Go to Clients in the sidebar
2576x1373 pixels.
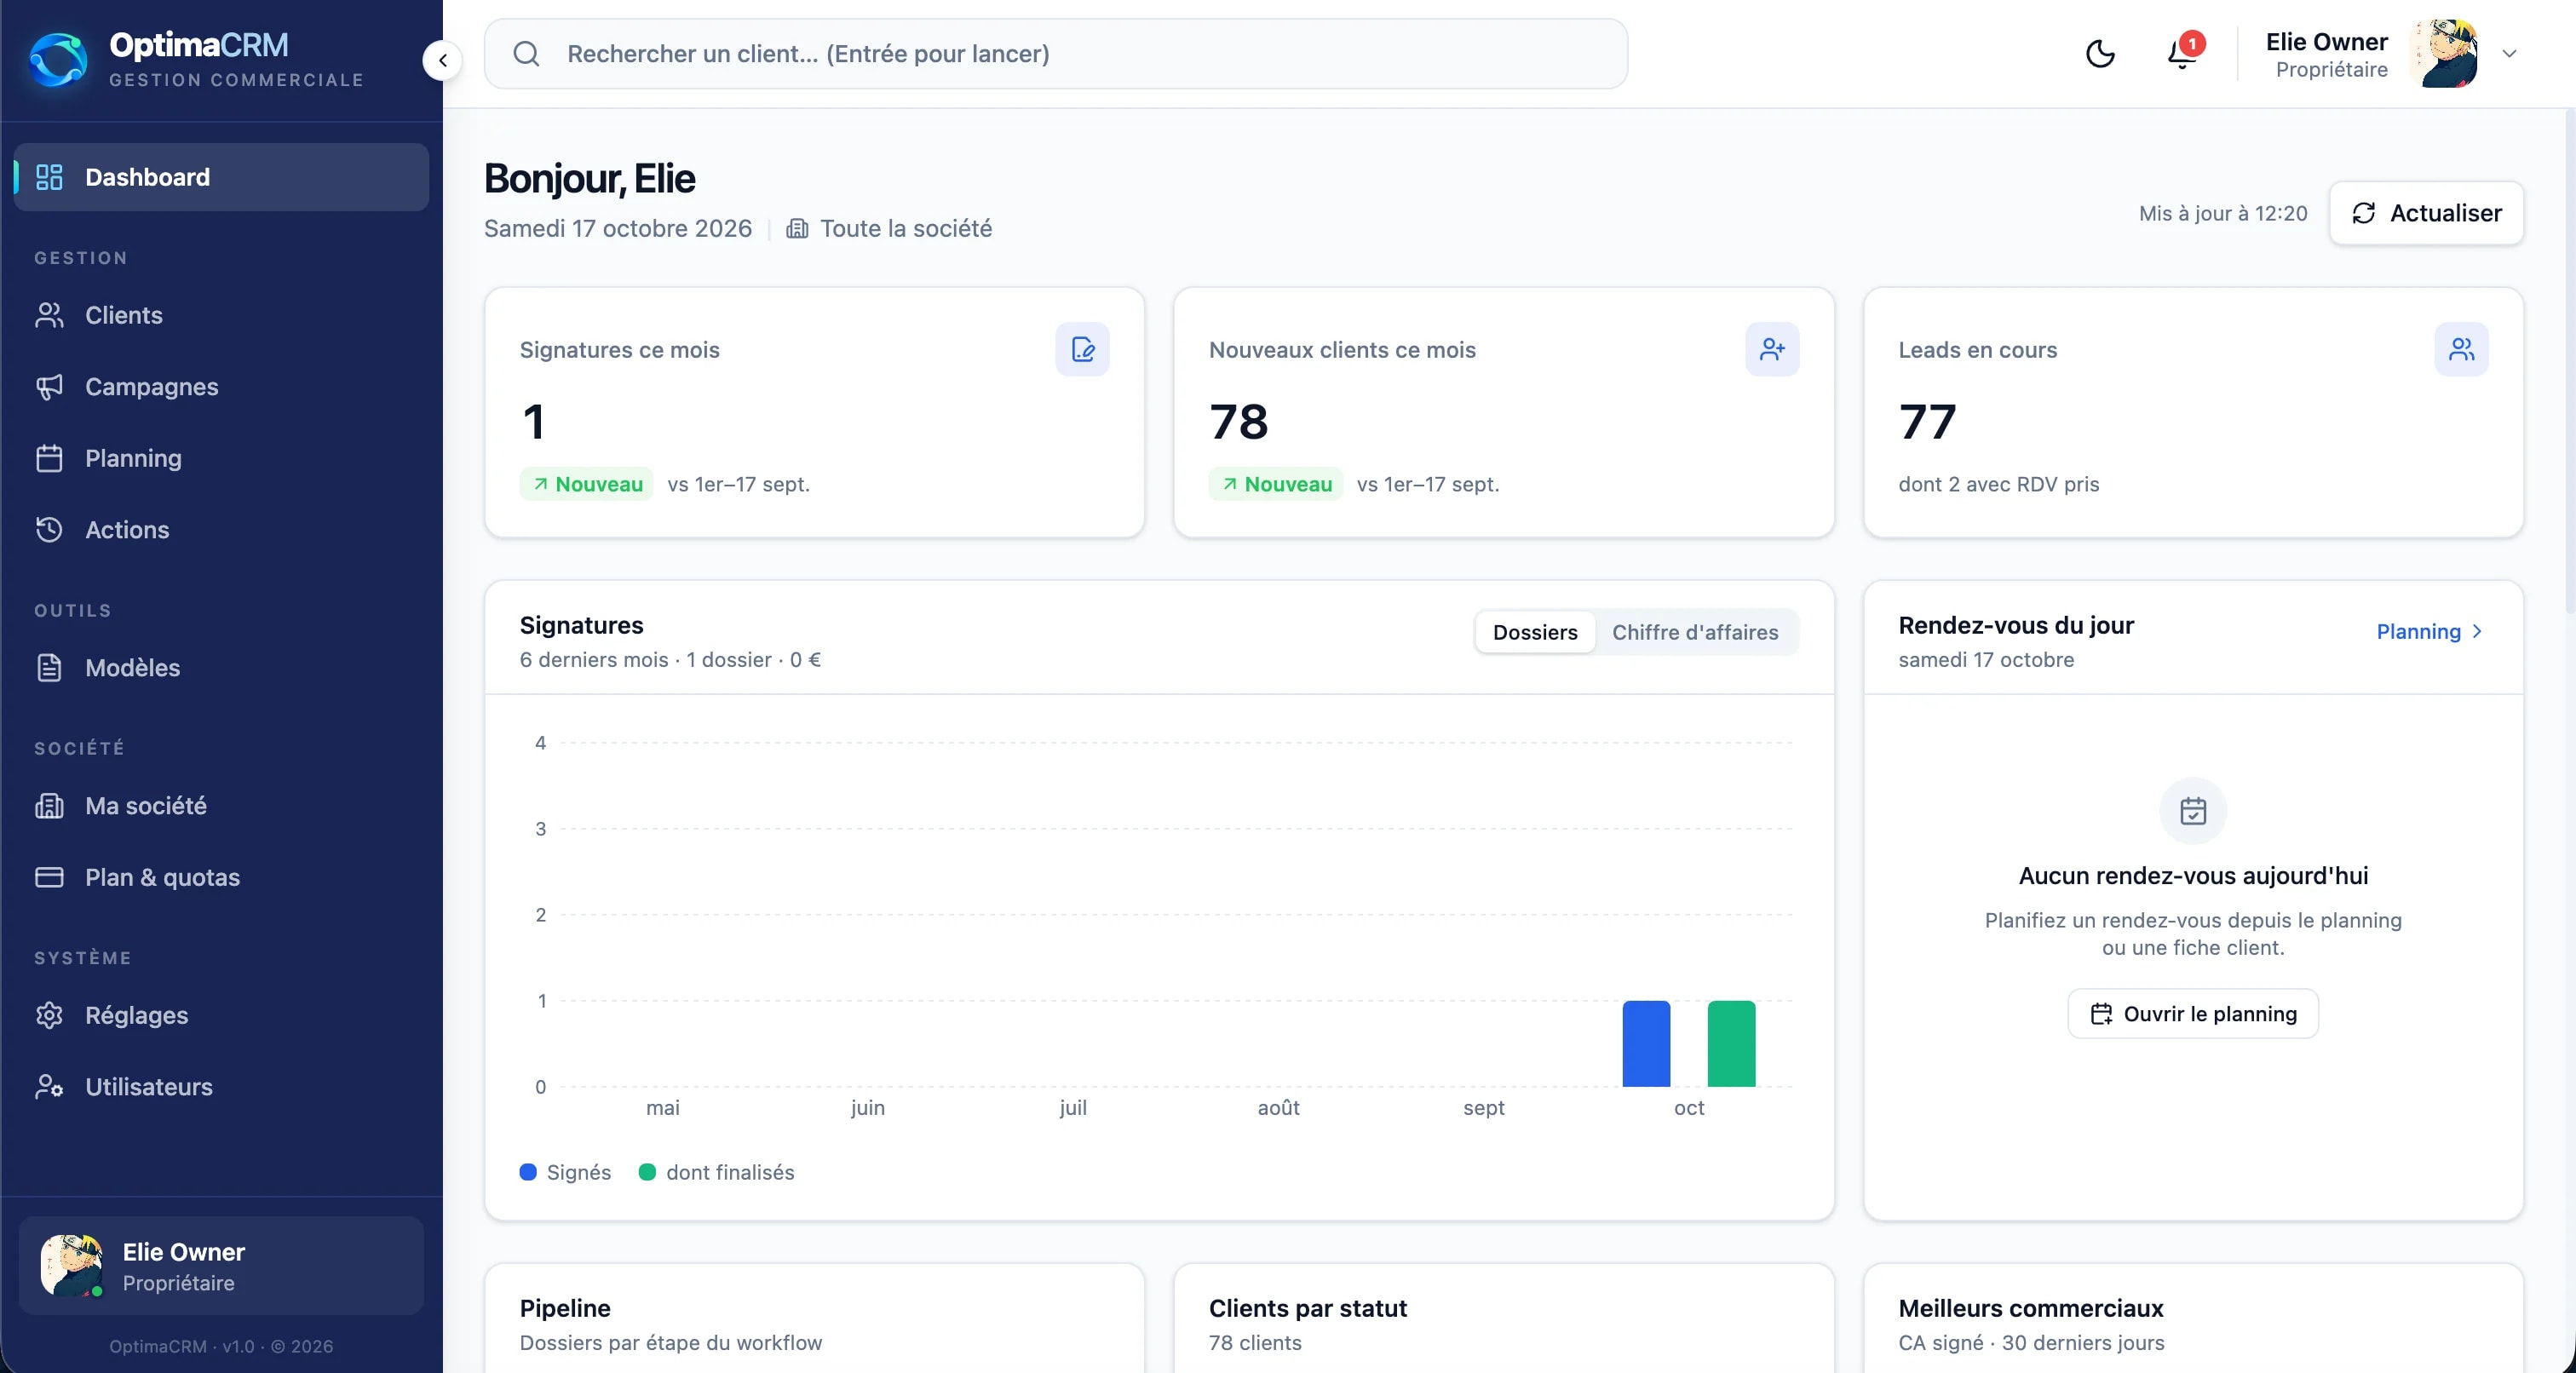pos(221,315)
